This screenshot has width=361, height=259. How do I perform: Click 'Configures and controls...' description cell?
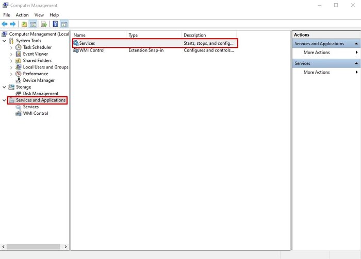(209, 50)
